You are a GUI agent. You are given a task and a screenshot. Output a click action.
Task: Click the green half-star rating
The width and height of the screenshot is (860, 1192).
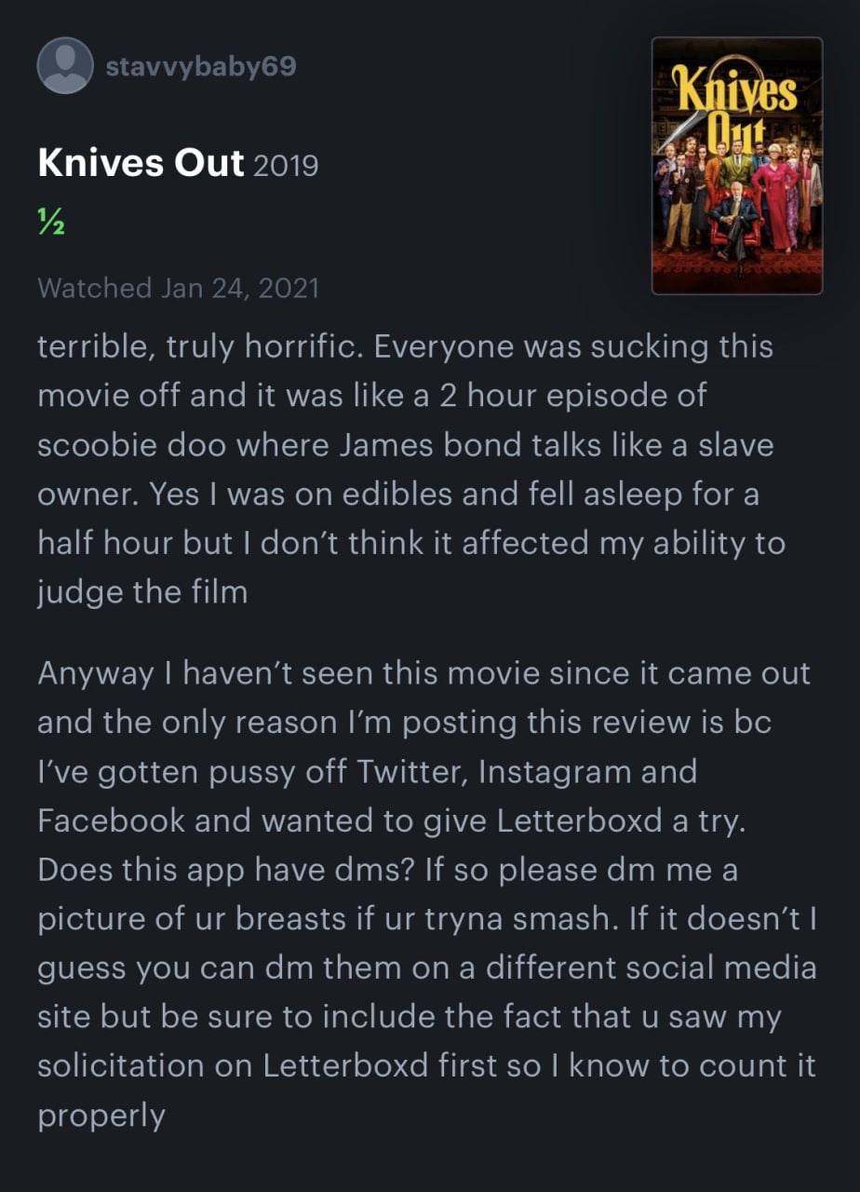point(50,223)
